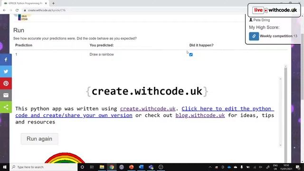Click the large create.withcode.uk heading
304x171 pixels.
click(x=147, y=91)
